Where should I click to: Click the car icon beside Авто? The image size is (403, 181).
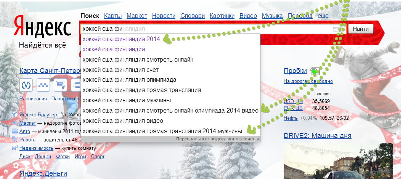click(x=15, y=131)
